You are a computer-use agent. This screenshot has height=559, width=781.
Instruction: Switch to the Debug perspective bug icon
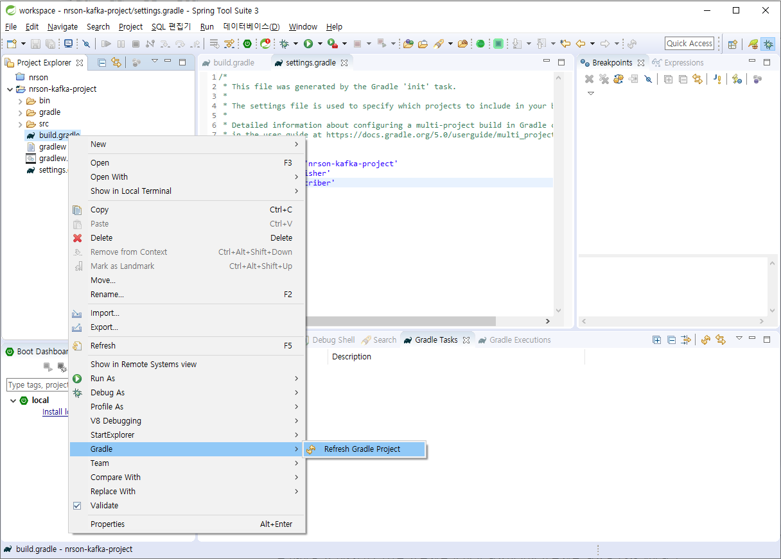(768, 44)
